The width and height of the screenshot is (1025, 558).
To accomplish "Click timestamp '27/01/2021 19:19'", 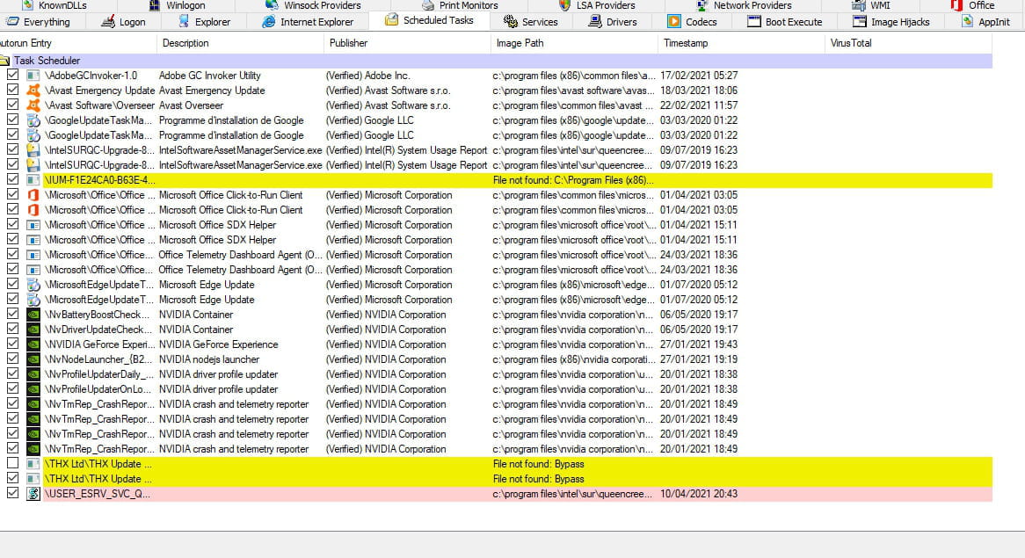I will (699, 359).
